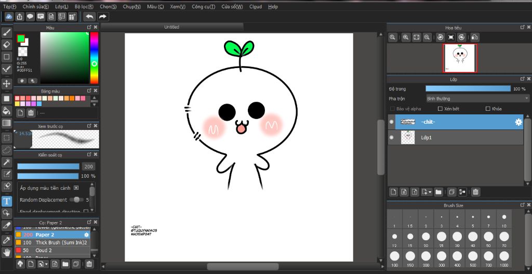Choose Thick Brush (Sumi Ink)2 brush
The image size is (532, 274).
click(x=52, y=242)
